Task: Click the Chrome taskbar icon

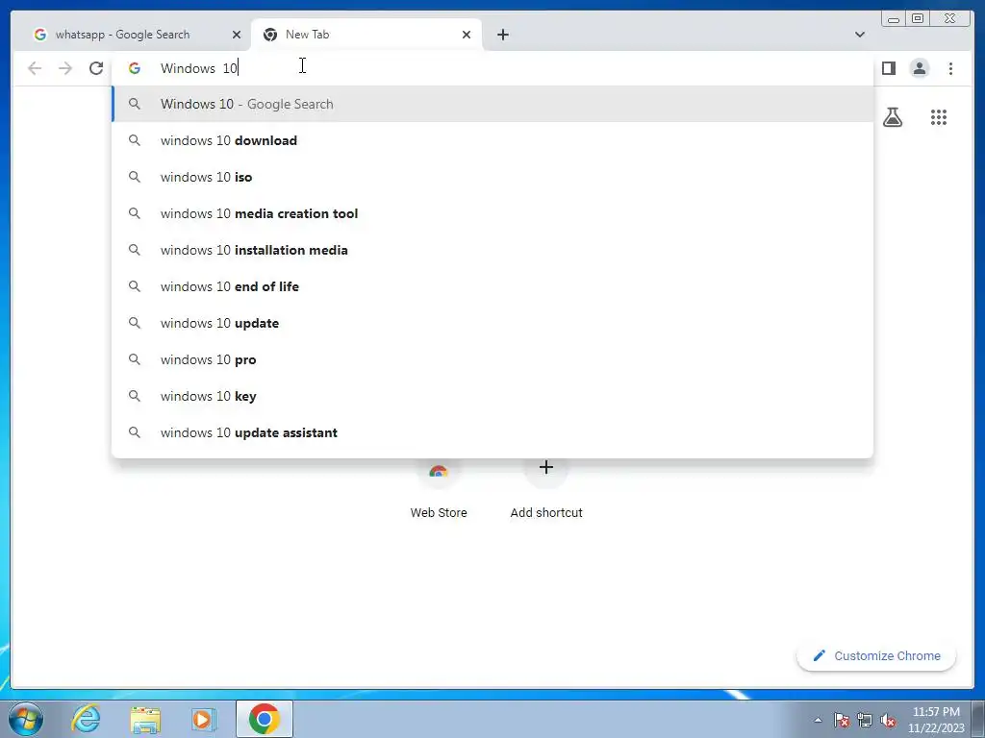Action: [264, 719]
